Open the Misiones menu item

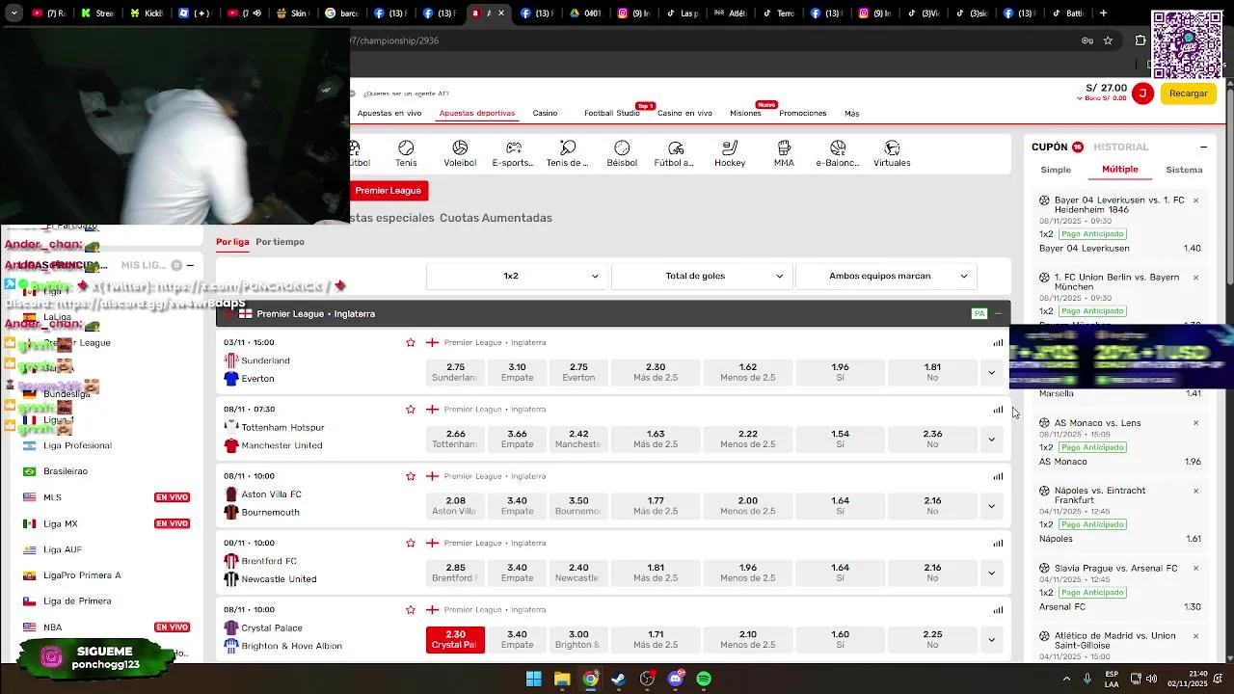[x=745, y=113]
